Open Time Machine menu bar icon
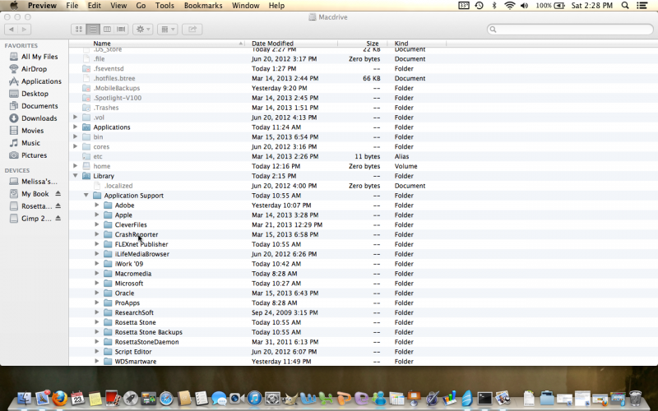 [479, 6]
